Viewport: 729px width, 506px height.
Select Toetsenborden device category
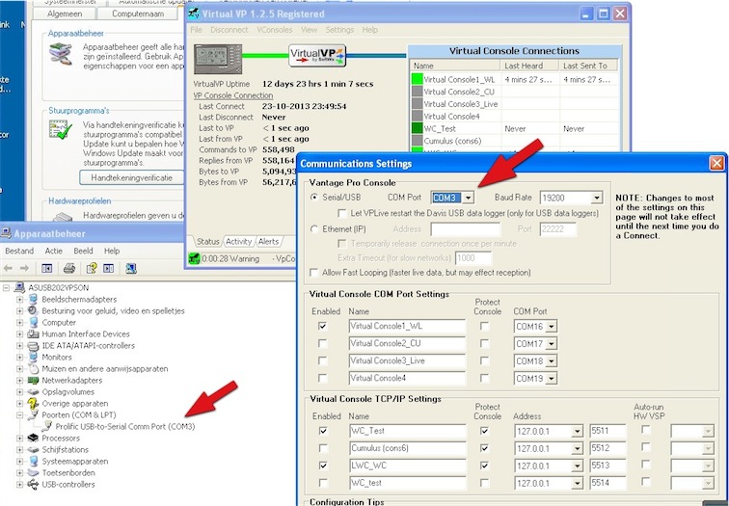point(67,472)
